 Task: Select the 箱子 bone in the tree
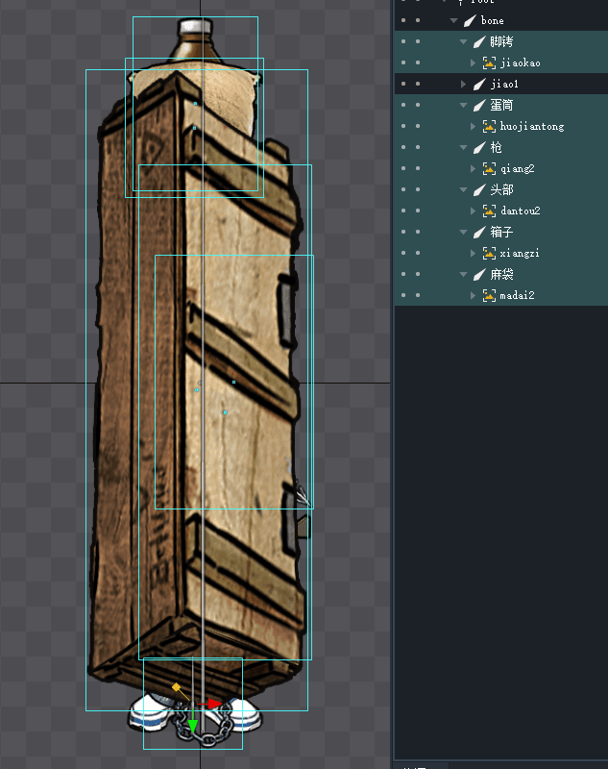coord(501,233)
